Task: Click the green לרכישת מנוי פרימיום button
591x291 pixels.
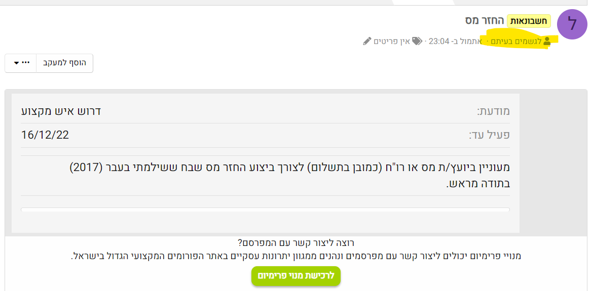Action: click(x=295, y=276)
